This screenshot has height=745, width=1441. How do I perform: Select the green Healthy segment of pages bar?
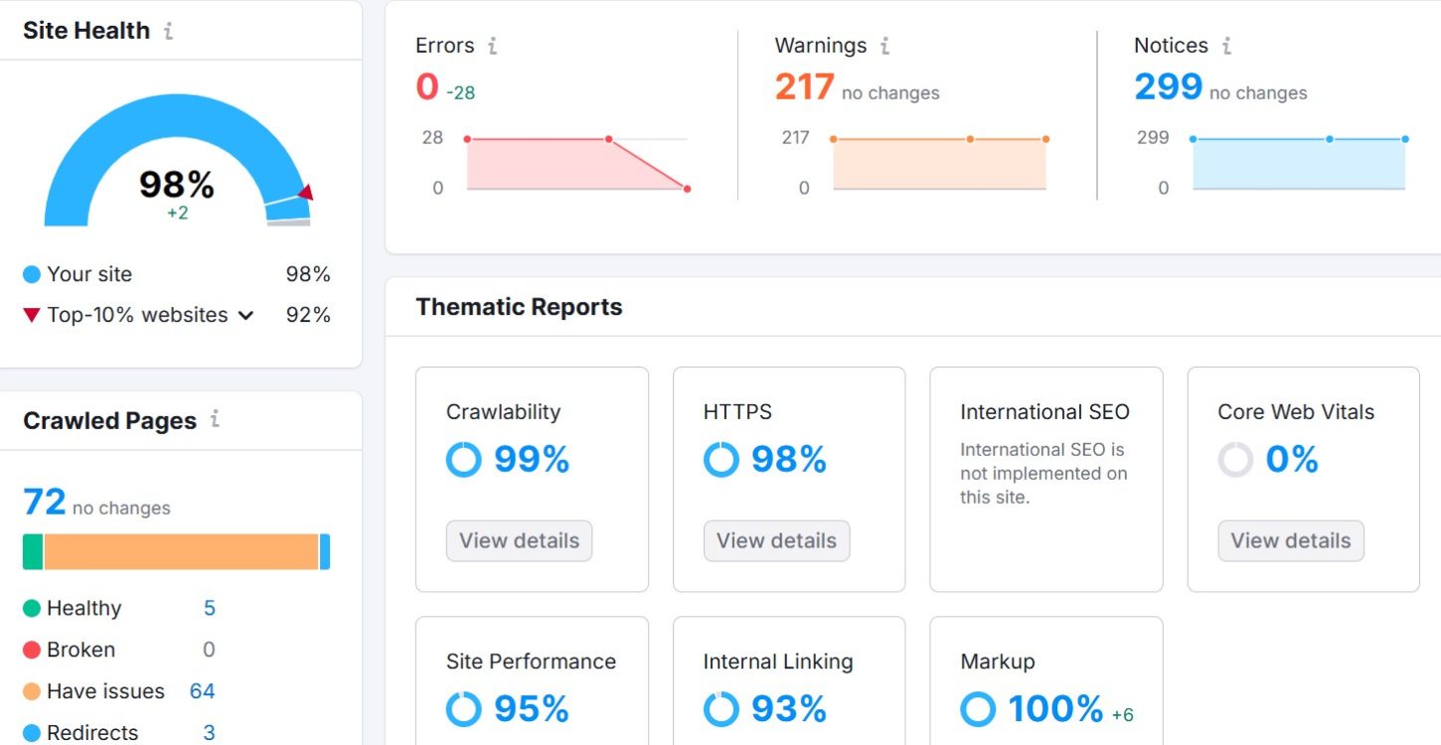(x=33, y=552)
